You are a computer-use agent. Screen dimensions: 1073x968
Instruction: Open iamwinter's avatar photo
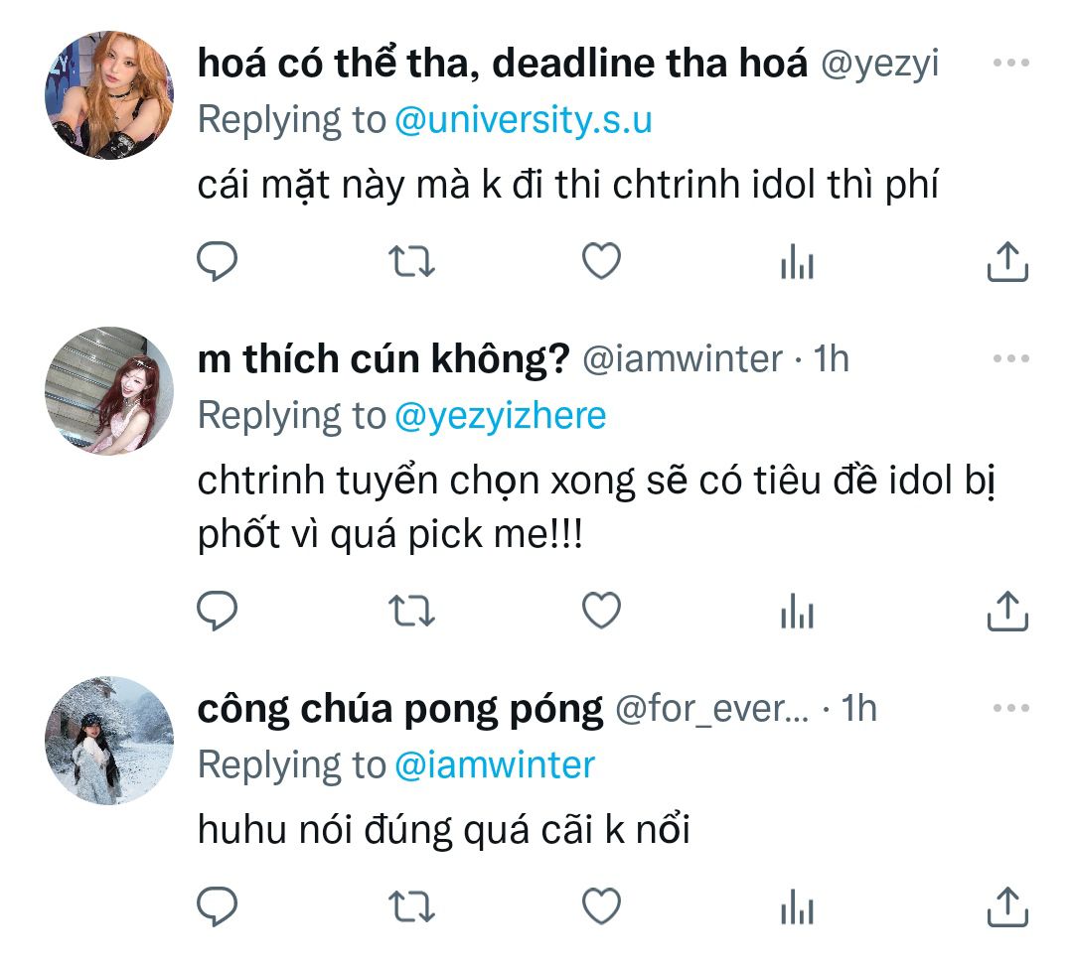[x=109, y=390]
